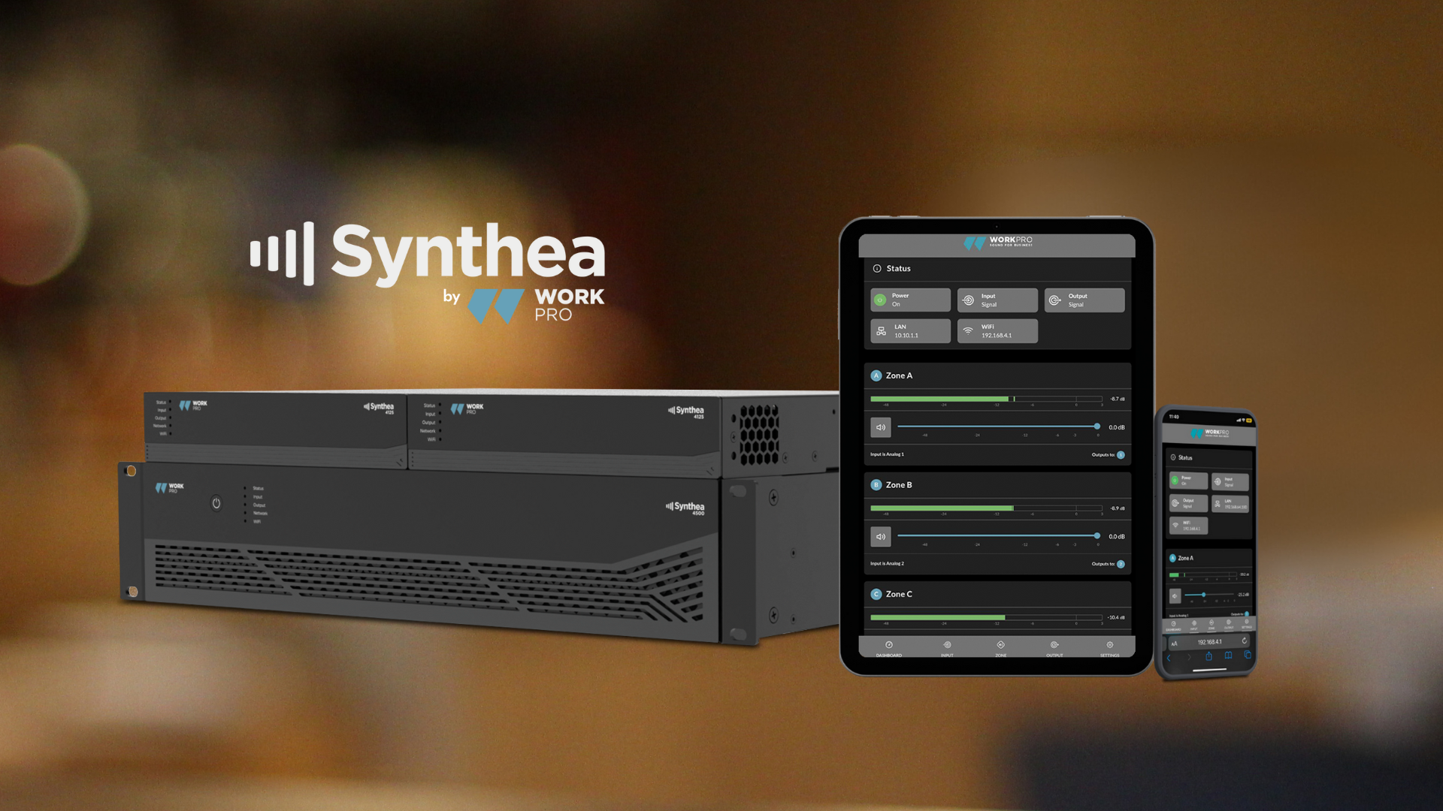Click Zone B outputs-to badge on tablet
The width and height of the screenshot is (1443, 811).
(x=1121, y=564)
